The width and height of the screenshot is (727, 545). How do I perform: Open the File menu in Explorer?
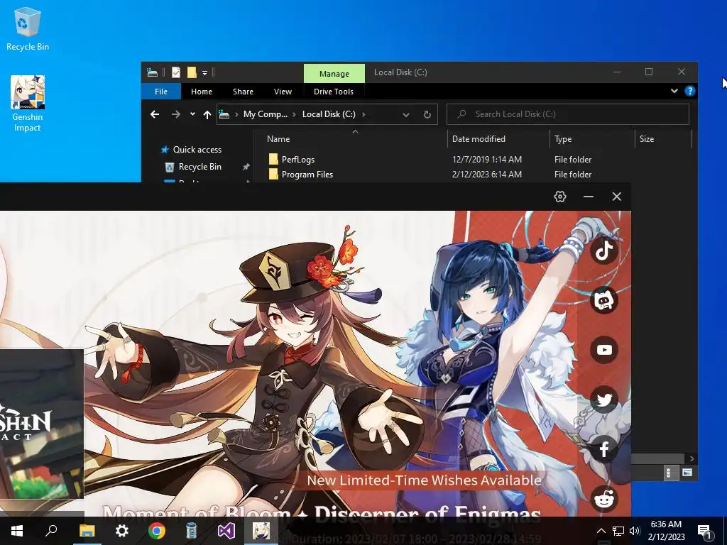[x=161, y=92]
